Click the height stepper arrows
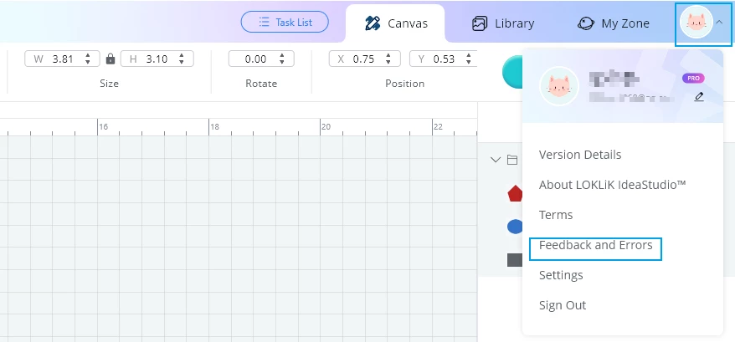Image resolution: width=735 pixels, height=342 pixels. point(182,59)
